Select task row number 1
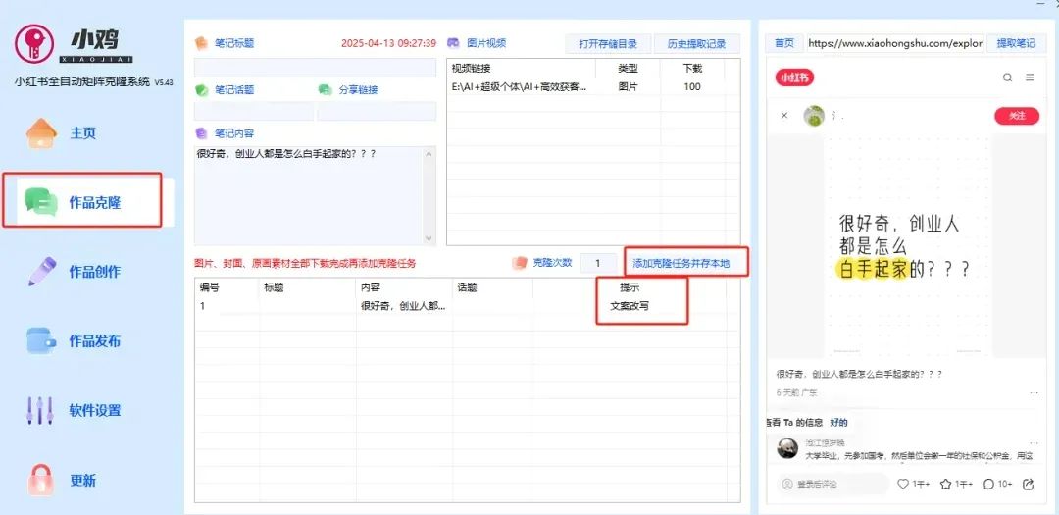This screenshot has height=515, width=1059. click(x=468, y=305)
